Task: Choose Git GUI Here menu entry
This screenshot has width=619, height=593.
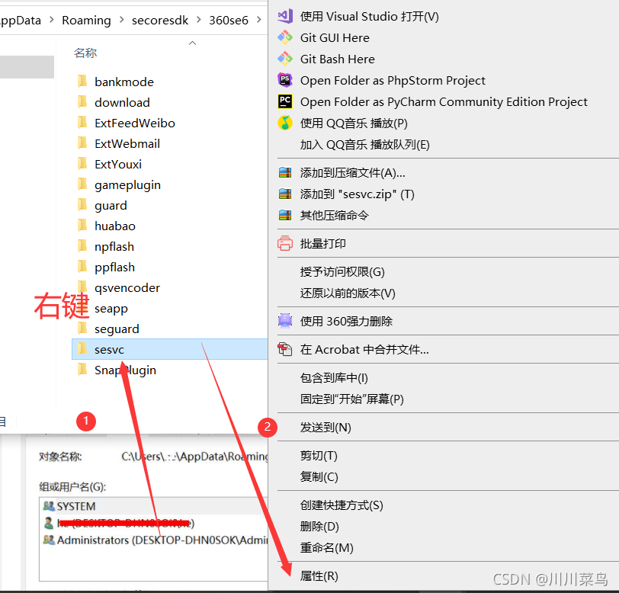Action: click(x=335, y=37)
